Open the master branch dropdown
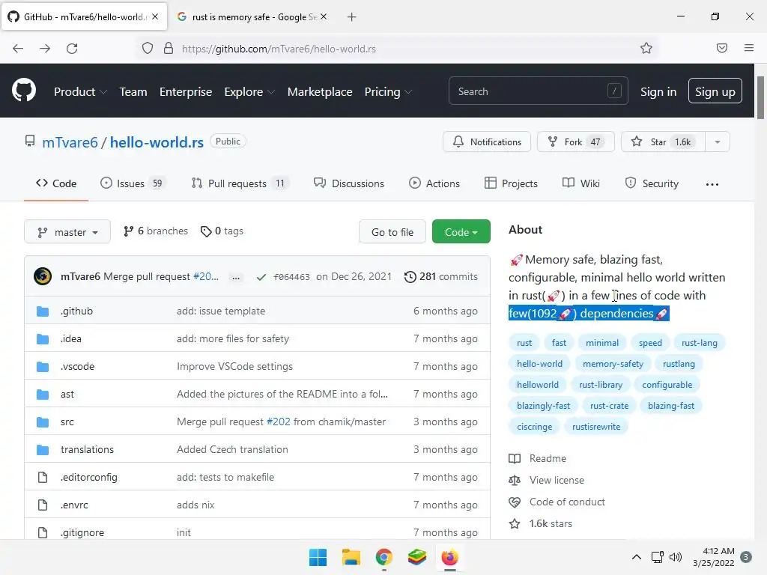767x575 pixels. pos(67,232)
